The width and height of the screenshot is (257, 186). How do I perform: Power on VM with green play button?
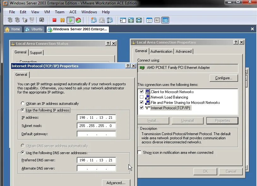coord(71,20)
